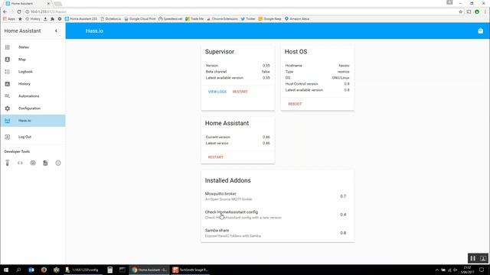This screenshot has height=275, width=490.
Task: Open the Dictation.io bookmark
Action: (x=110, y=18)
